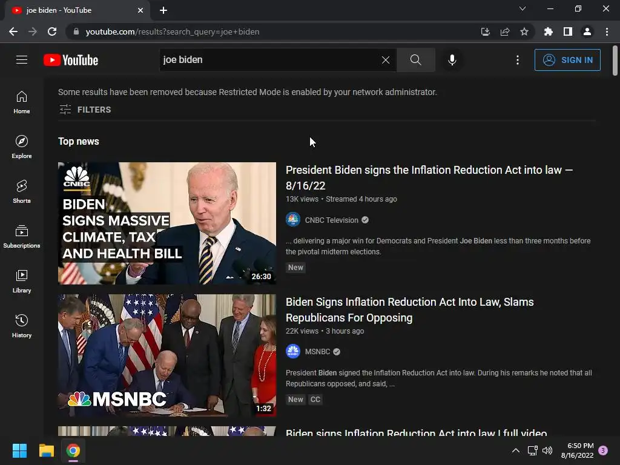
Task: Open the network icon in system tray
Action: [x=532, y=450]
